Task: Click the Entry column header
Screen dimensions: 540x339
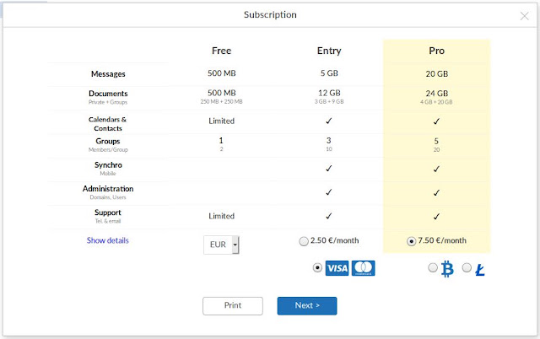Action: coord(329,51)
